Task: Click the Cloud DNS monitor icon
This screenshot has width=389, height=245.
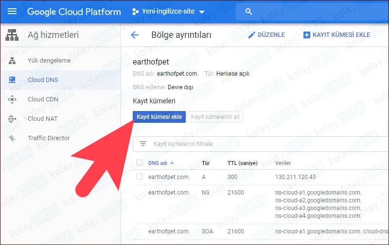Action: coord(12,80)
